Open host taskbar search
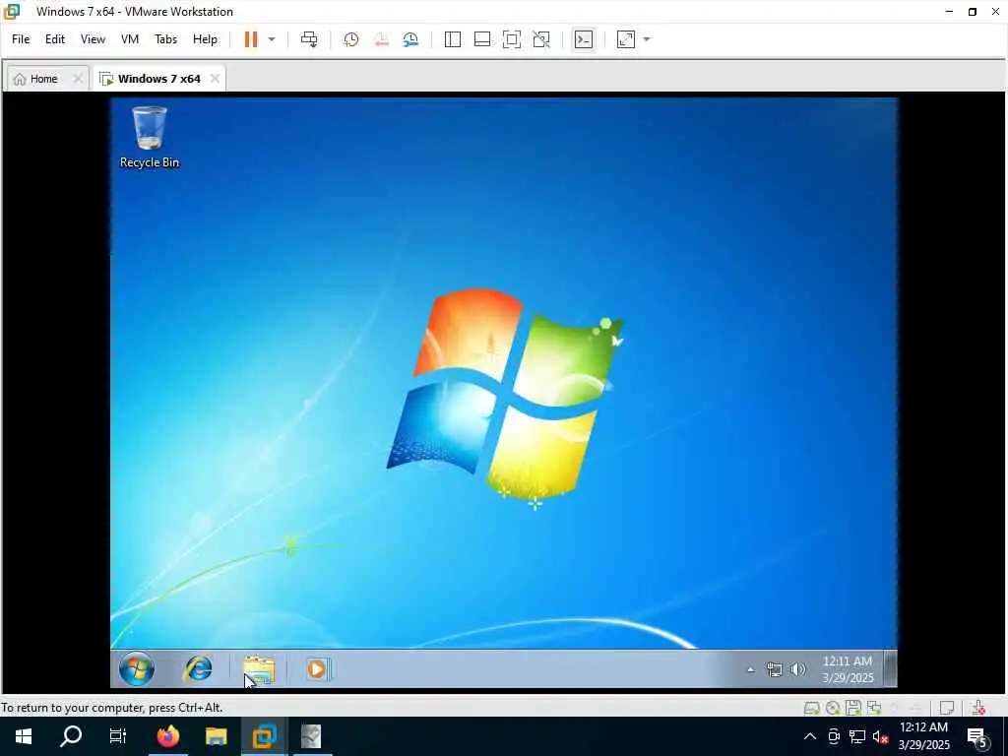Screen dimensions: 1008x756 (71, 736)
